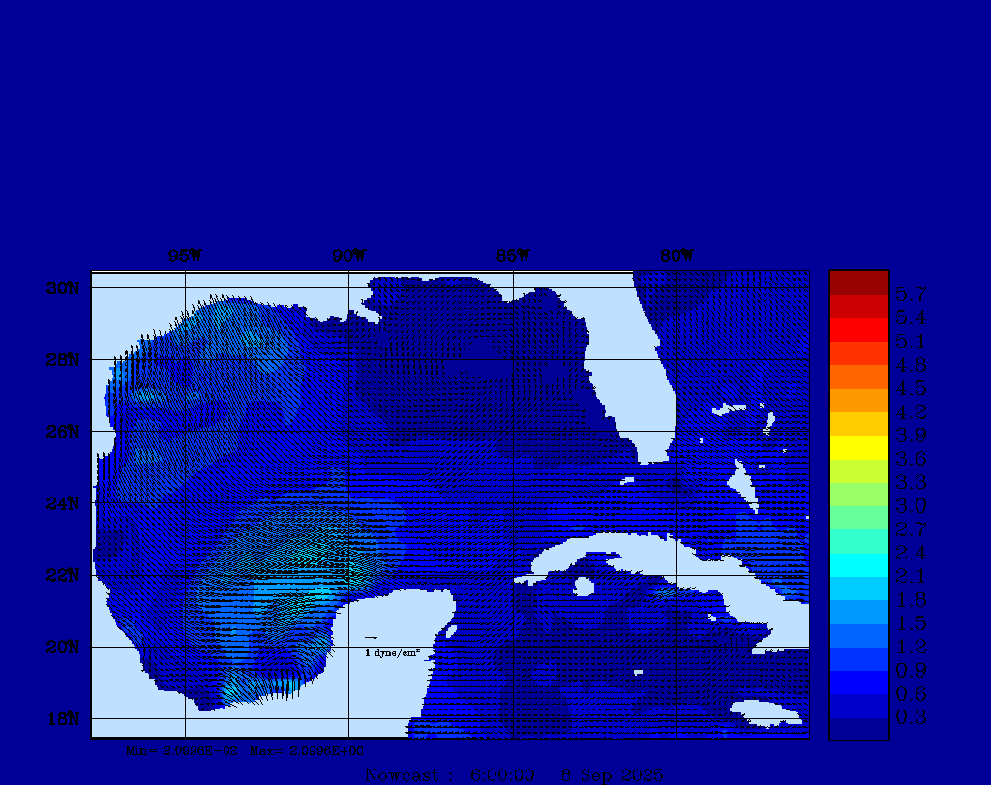The width and height of the screenshot is (991, 785).
Task: Click the dark red swatch at top of color scale
Action: (858, 283)
